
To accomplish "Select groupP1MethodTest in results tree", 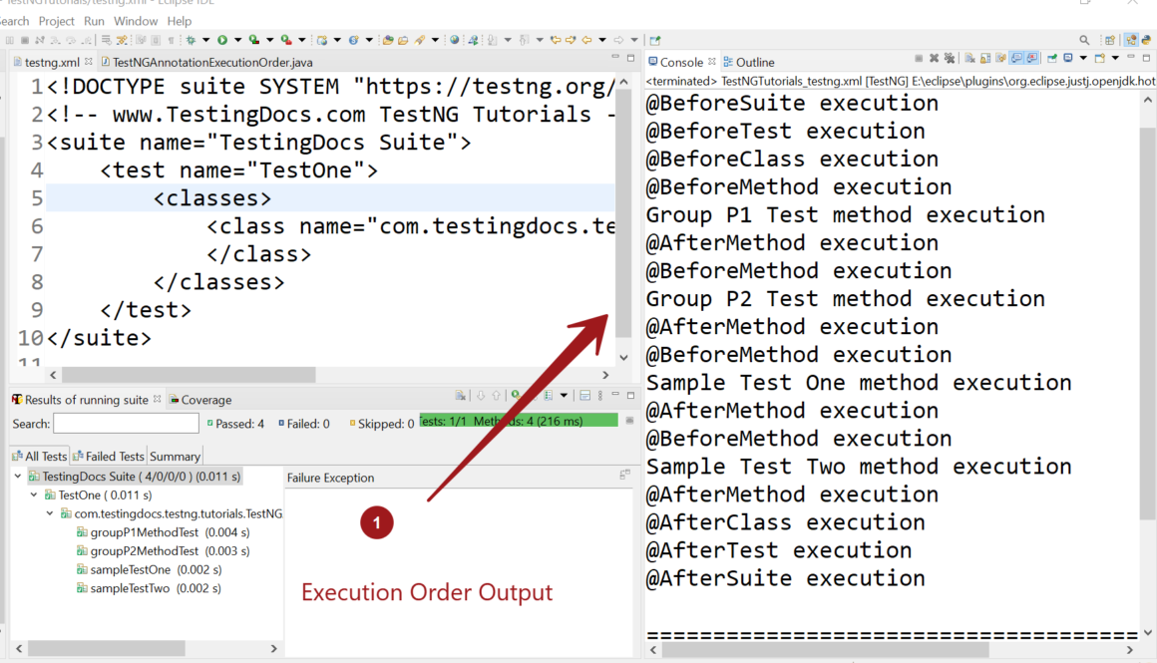I will pyautogui.click(x=144, y=532).
